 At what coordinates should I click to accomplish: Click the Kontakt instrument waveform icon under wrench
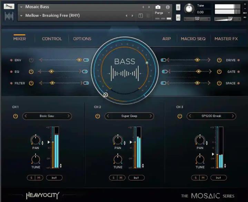pyautogui.click(x=9, y=16)
